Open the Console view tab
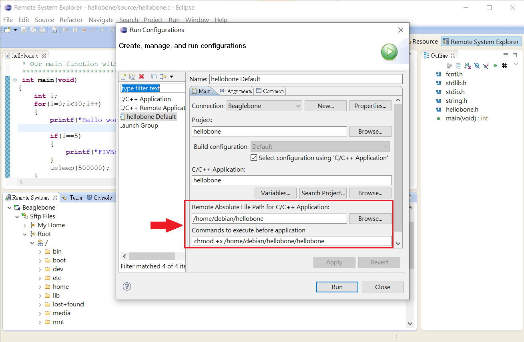524x342 pixels. coord(100,198)
